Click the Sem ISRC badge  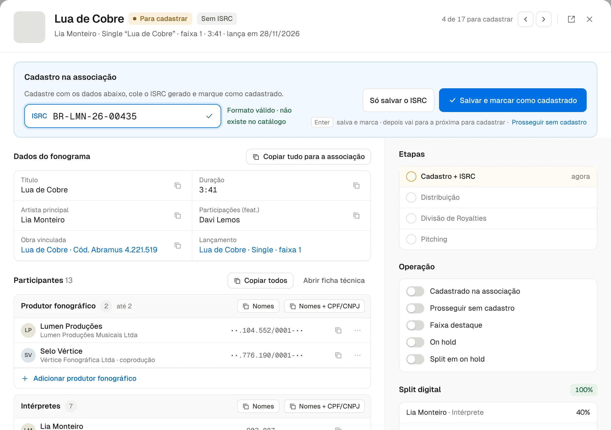pos(217,19)
